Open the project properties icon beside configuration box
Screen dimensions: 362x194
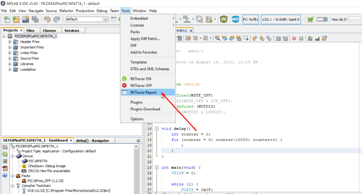[x=113, y=19]
